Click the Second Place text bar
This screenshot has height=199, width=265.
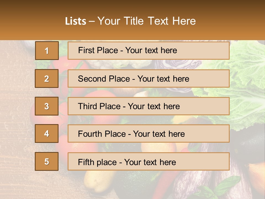[149, 78]
